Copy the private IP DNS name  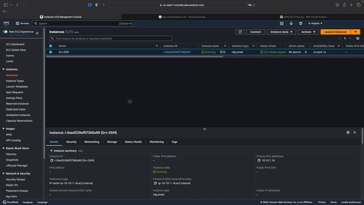(x=155, y=183)
